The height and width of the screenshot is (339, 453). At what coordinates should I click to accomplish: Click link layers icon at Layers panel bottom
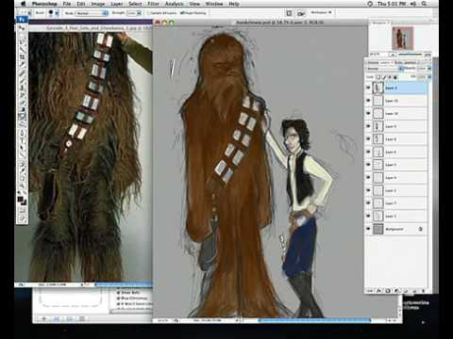point(370,291)
